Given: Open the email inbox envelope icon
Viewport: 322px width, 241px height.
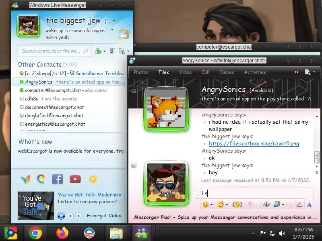Looking at the screenshot, I should click(x=124, y=35).
